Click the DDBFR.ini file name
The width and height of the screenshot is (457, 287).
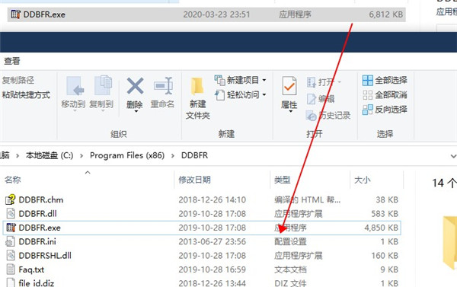tap(37, 241)
